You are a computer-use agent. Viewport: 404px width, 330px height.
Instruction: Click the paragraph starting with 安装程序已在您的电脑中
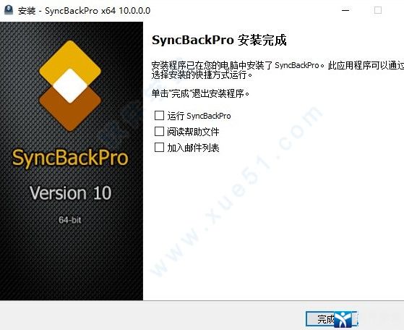(x=278, y=70)
